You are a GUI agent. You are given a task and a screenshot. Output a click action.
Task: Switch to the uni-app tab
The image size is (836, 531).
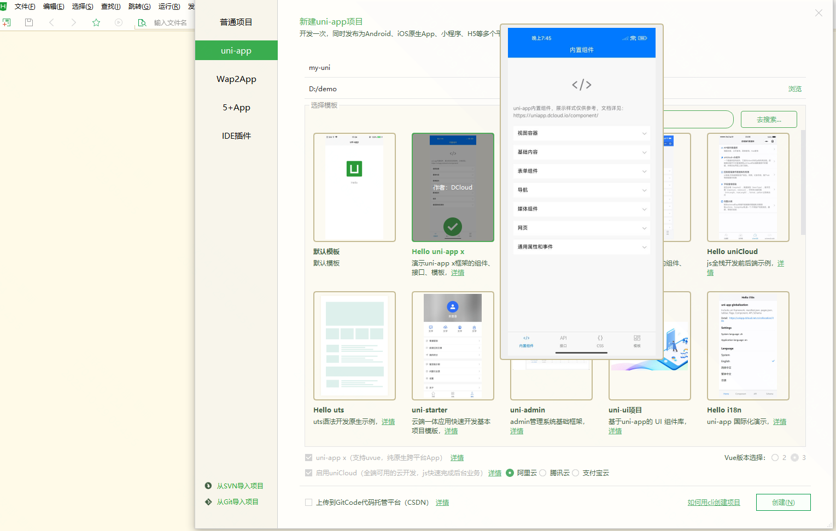[236, 50]
